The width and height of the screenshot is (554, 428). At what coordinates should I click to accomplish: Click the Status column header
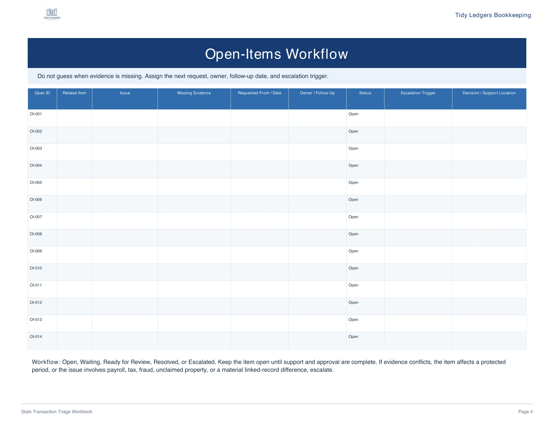365,99
